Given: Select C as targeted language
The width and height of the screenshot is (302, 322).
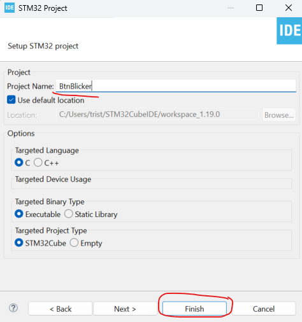Looking at the screenshot, I should pos(19,163).
